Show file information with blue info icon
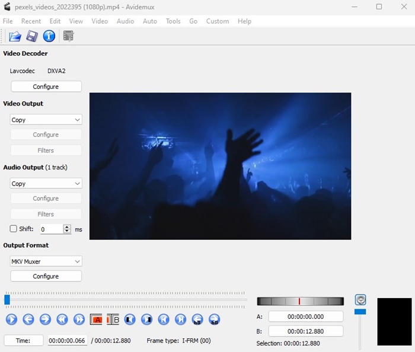The image size is (415, 352). 49,36
